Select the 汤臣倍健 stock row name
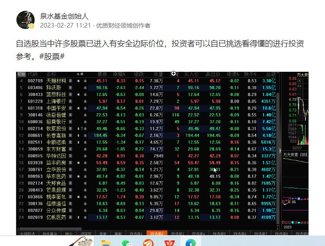This screenshot has width=325, height=246. 56,115
